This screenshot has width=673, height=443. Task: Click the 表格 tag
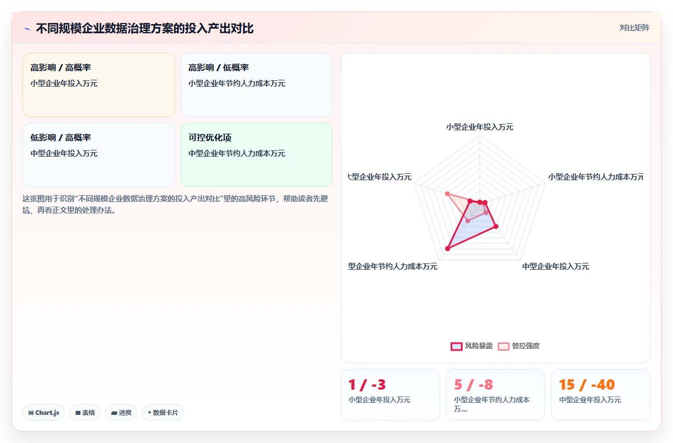coord(85,413)
